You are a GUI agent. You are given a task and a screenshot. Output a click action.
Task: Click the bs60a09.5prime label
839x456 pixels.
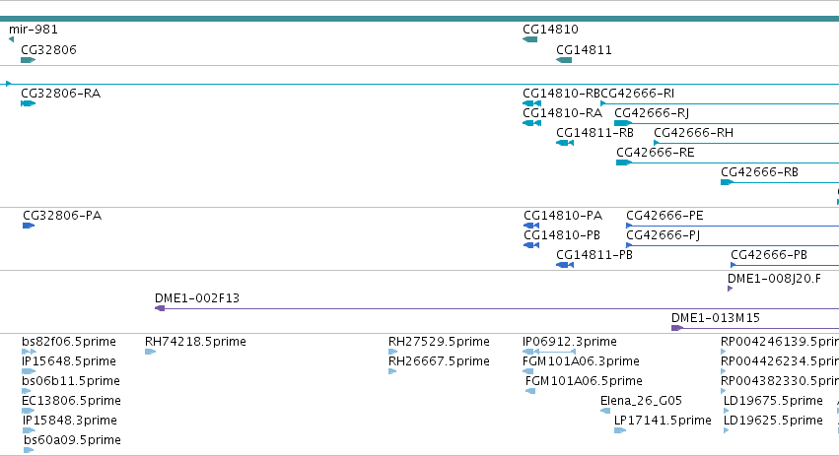pos(72,440)
